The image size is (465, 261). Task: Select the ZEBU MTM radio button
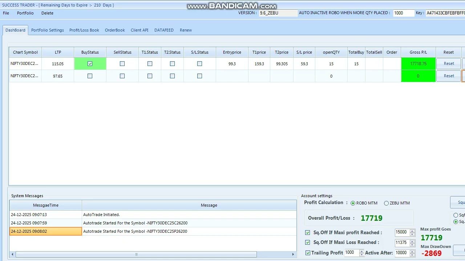pyautogui.click(x=386, y=203)
